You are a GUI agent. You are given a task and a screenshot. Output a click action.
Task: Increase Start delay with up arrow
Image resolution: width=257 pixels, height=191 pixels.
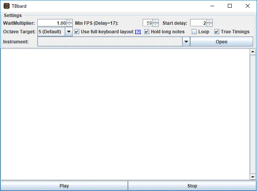tap(210, 21)
